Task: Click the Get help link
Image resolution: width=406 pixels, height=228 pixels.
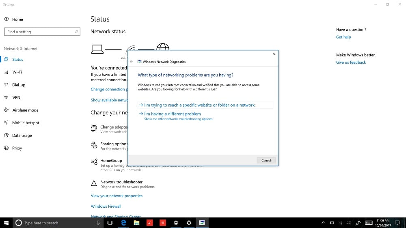Action: tap(343, 37)
